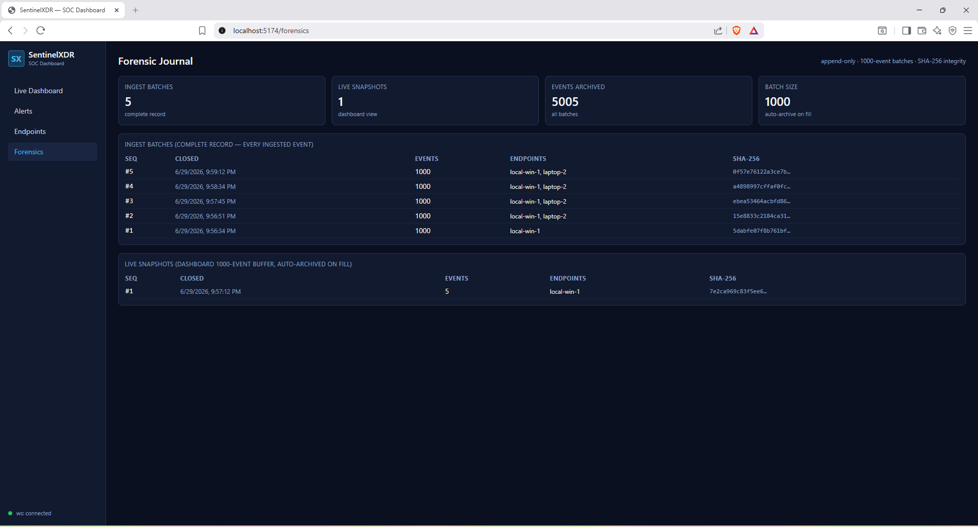
Task: Share this page via share icon
Action: click(x=718, y=31)
